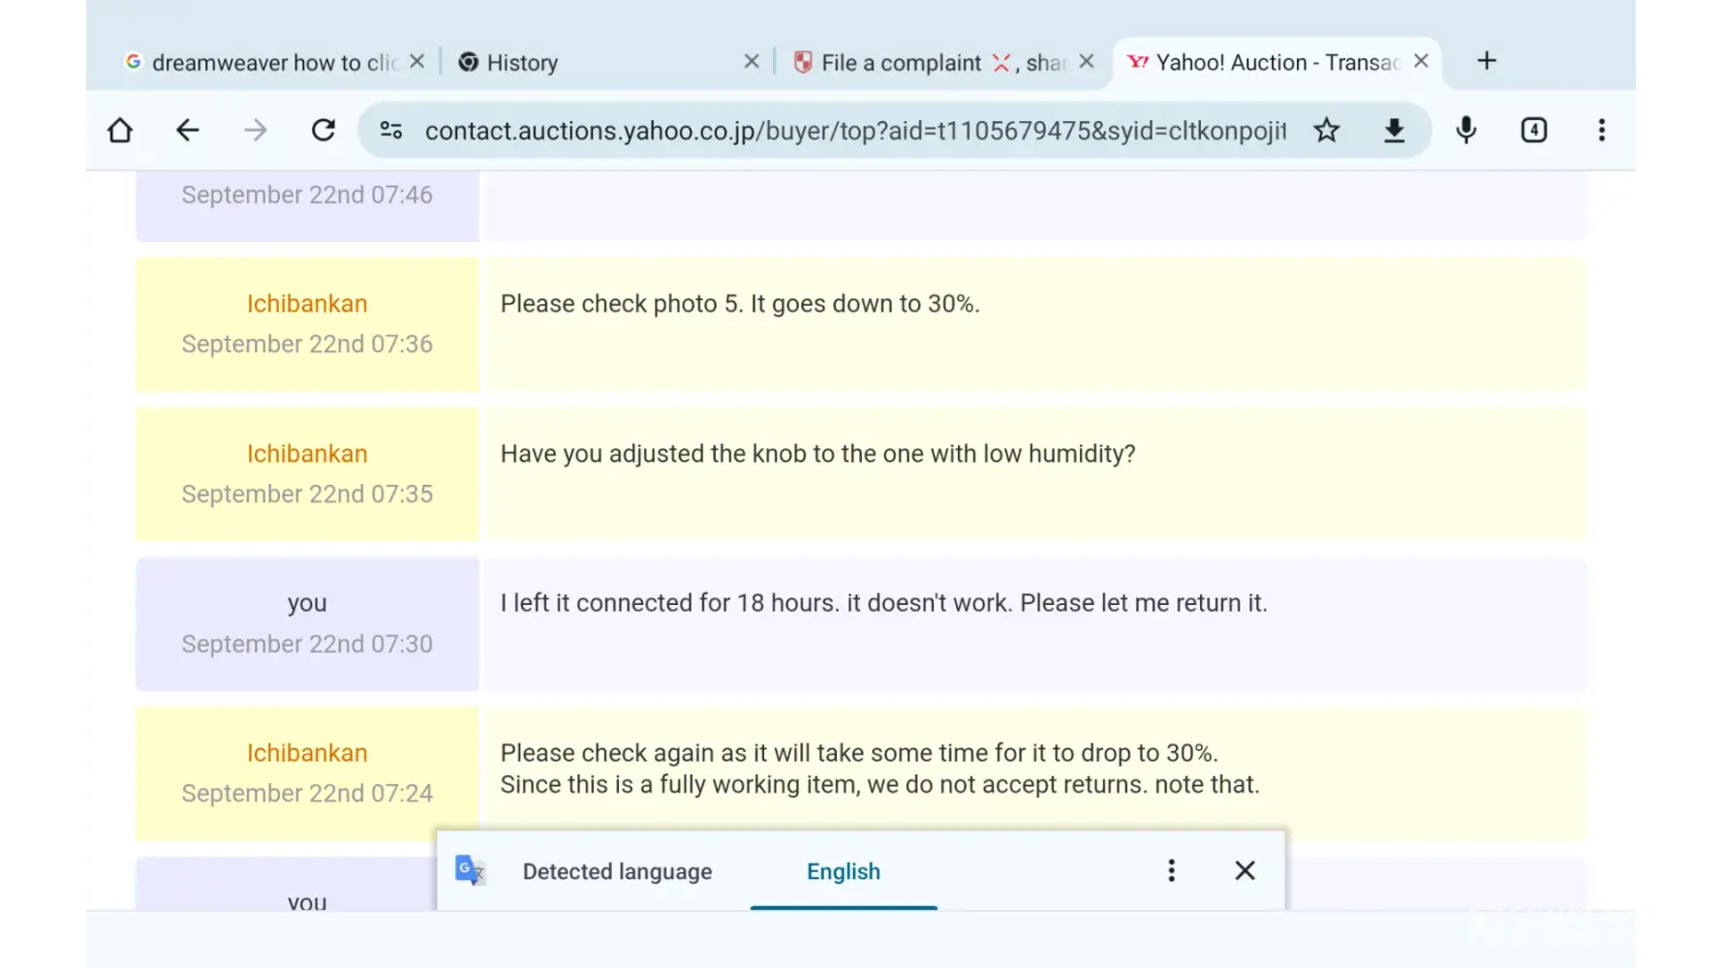Viewport: 1722px width, 968px height.
Task: Click the download icon in toolbar
Action: [x=1395, y=131]
